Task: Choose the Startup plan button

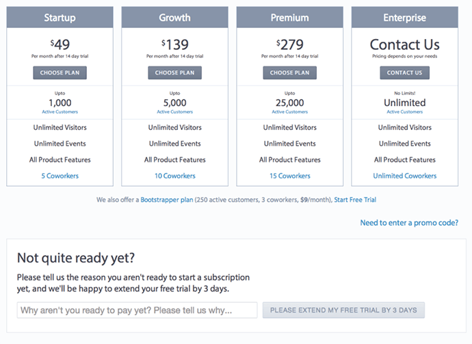Action: click(x=60, y=72)
